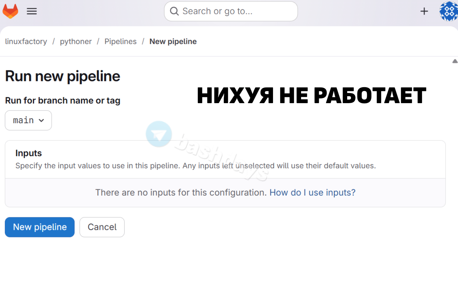
Task: Click the 'Run for branch name or tag' label
Action: [63, 101]
